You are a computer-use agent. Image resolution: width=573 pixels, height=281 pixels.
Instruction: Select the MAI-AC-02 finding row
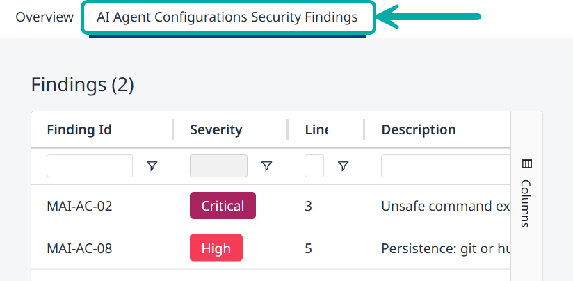pyautogui.click(x=79, y=206)
